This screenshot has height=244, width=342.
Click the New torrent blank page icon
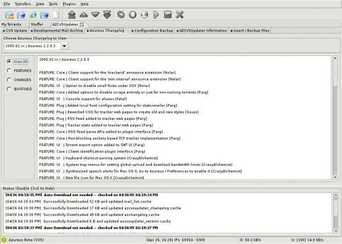click(56, 15)
